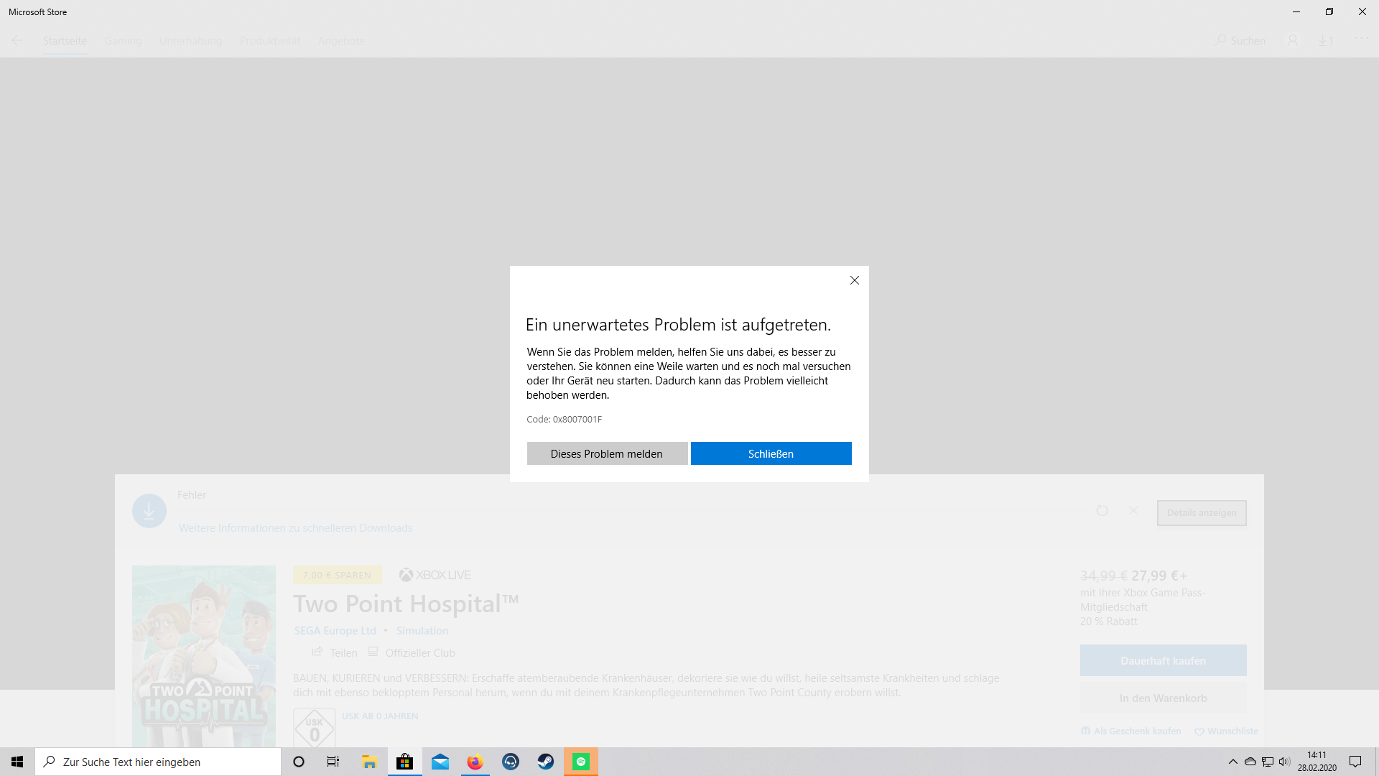1379x776 pixels.
Task: Open the Windows Start menu
Action: pyautogui.click(x=17, y=762)
